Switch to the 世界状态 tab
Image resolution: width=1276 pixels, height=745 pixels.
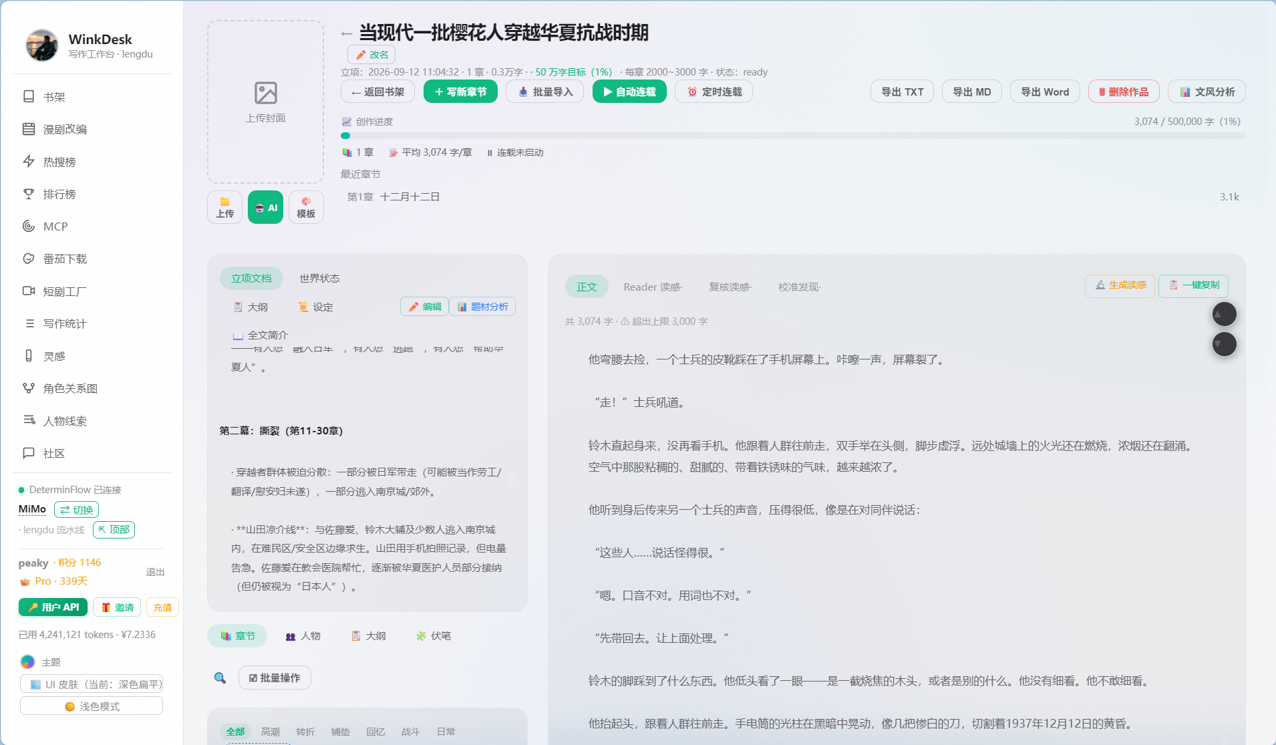[319, 279]
